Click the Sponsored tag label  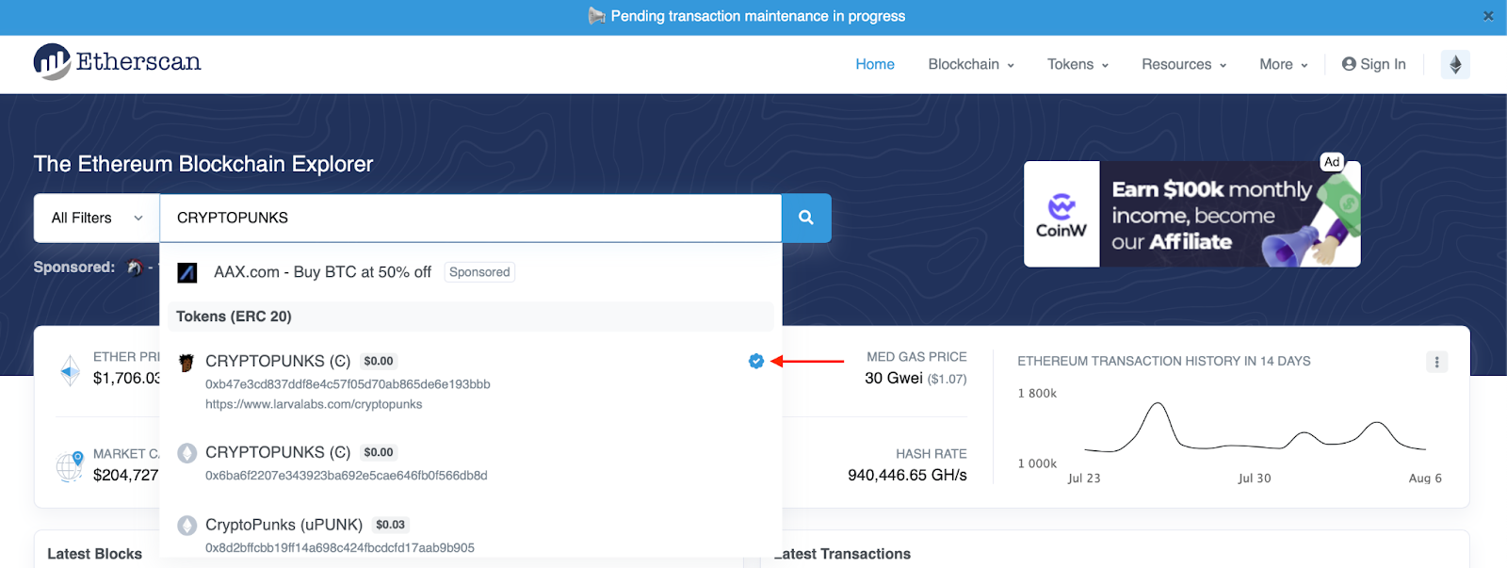click(479, 272)
